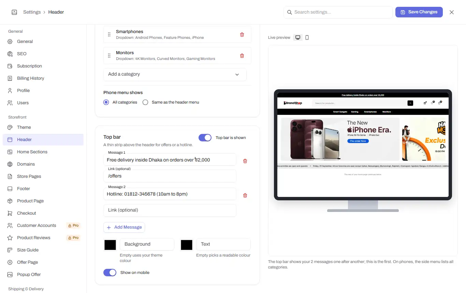Open the Theme settings page
This screenshot has height=293, width=466.
(x=43, y=127)
